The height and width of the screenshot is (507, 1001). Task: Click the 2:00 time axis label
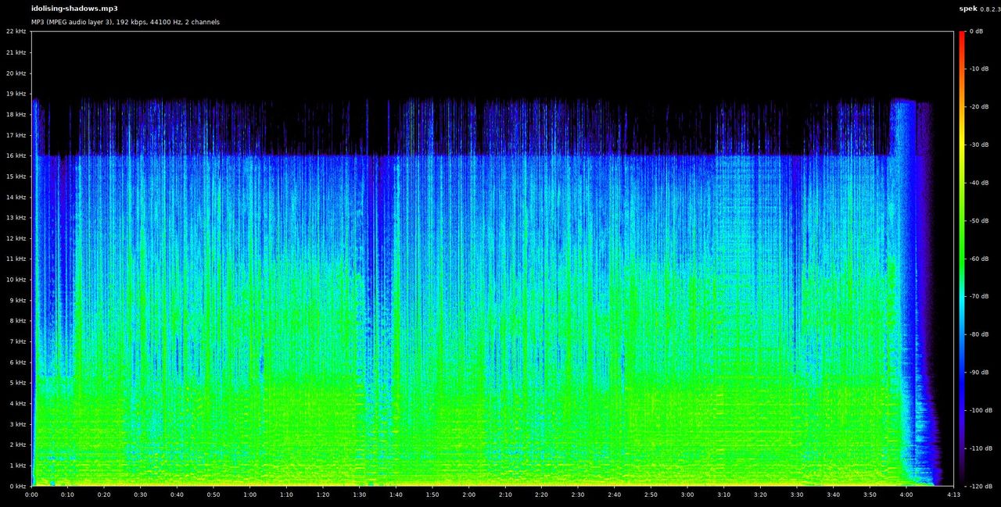(469, 495)
